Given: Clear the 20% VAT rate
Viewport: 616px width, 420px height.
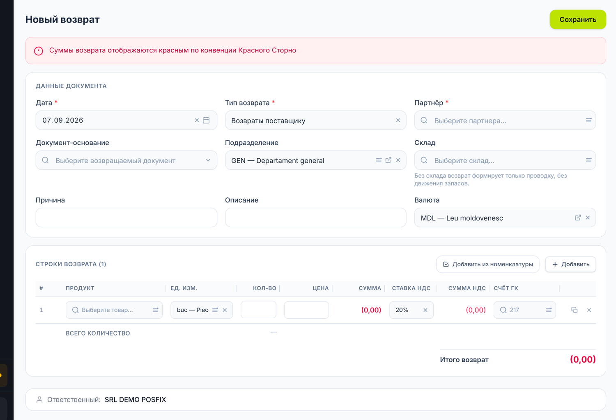Looking at the screenshot, I should tap(425, 310).
